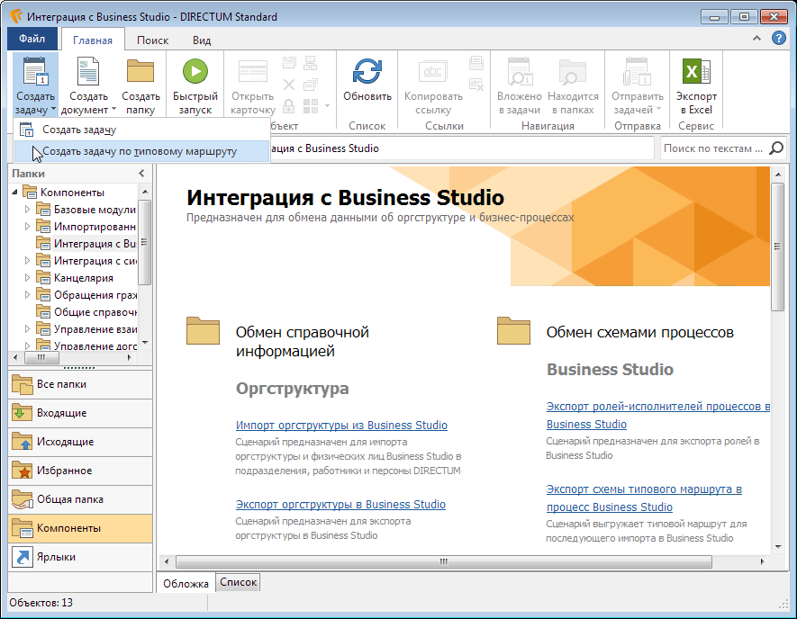Screen dimensions: 797x619
Task: Click the Поиск по текстам search field
Action: [713, 148]
